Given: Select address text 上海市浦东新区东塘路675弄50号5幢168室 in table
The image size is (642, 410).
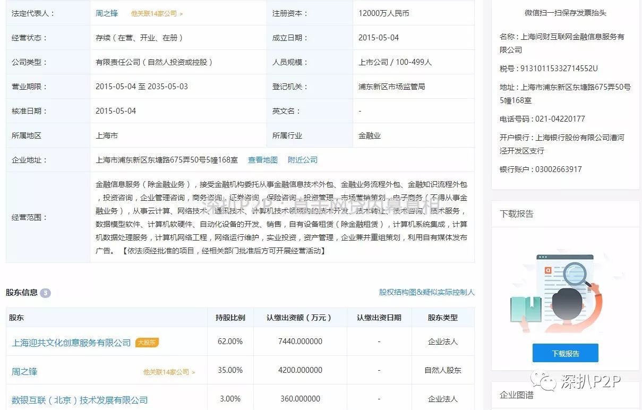Looking at the screenshot, I should pyautogui.click(x=167, y=160).
